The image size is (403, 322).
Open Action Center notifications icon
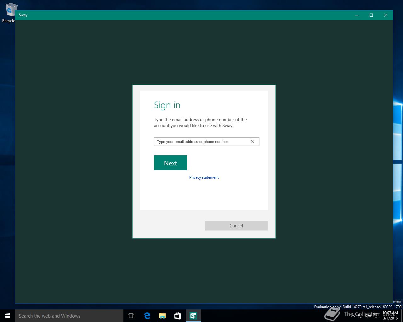[x=376, y=315]
